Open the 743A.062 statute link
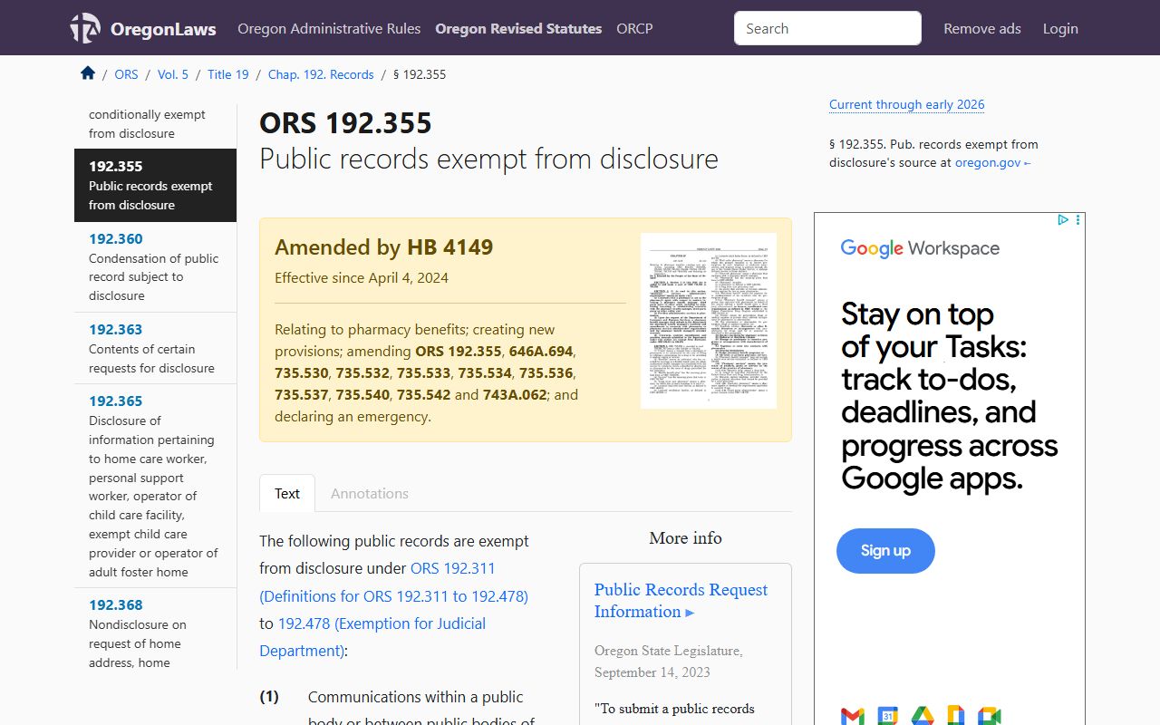Viewport: 1160px width, 725px height. [x=515, y=394]
